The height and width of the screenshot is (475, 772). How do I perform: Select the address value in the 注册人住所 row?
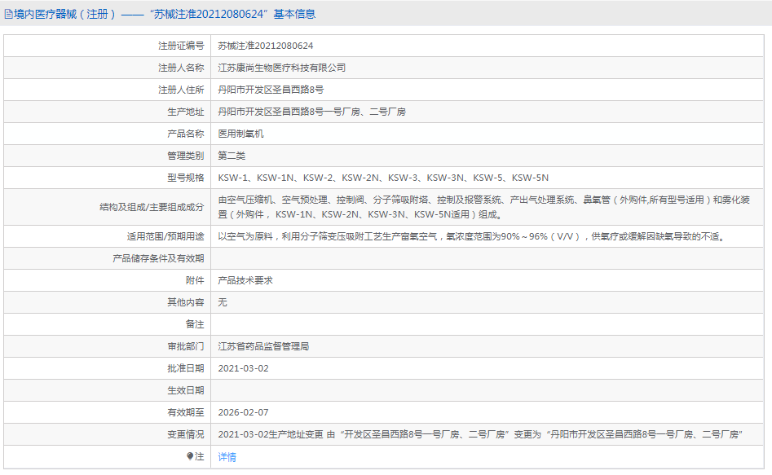coord(271,90)
